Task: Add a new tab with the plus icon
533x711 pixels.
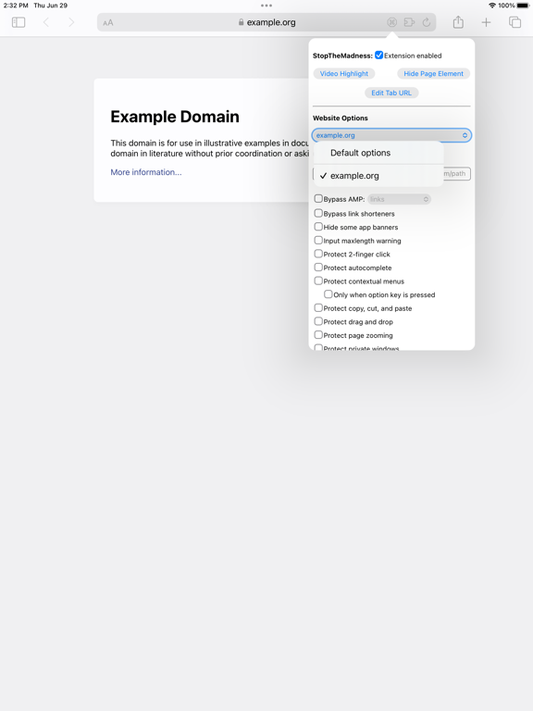Action: (x=486, y=22)
